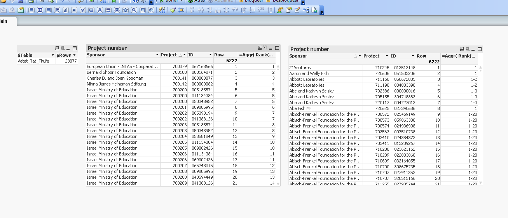Select Abe Fish Mr. sponsor cell
This screenshot has height=218, width=508.
[326, 108]
